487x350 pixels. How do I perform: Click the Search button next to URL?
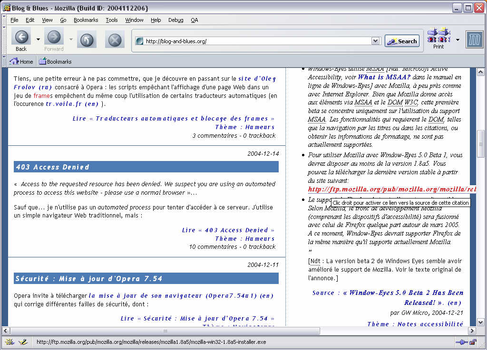point(402,41)
